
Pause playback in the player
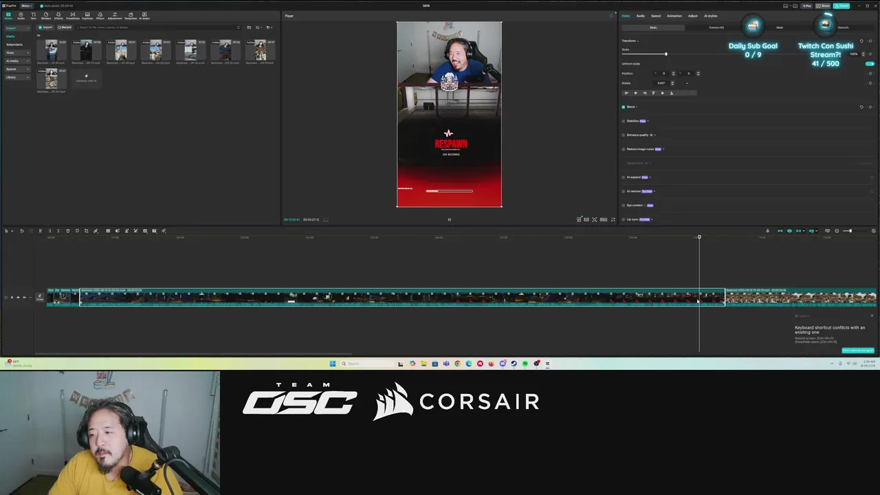(449, 219)
